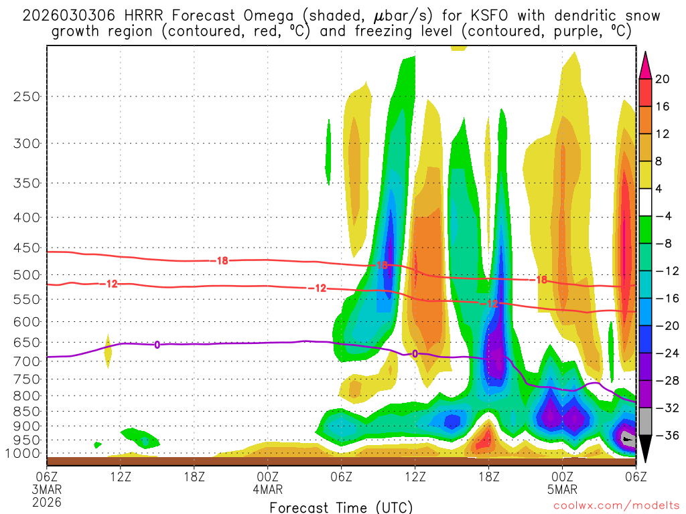Click the pink arrow atop the colorbar
This screenshot has height=514, width=686.
645,65
